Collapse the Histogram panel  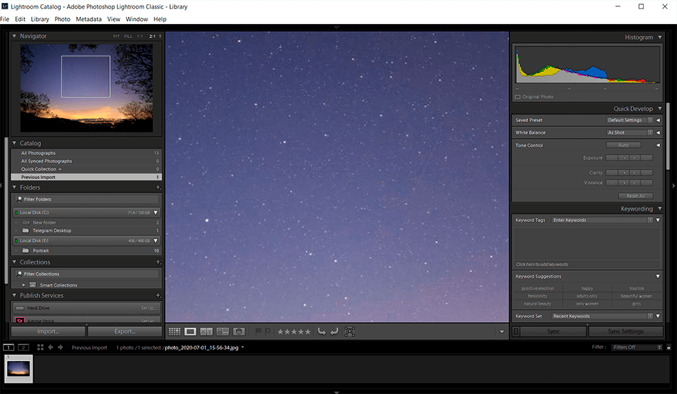[660, 37]
